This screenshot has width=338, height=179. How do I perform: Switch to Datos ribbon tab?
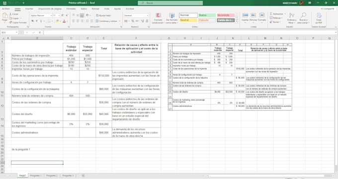point(84,9)
